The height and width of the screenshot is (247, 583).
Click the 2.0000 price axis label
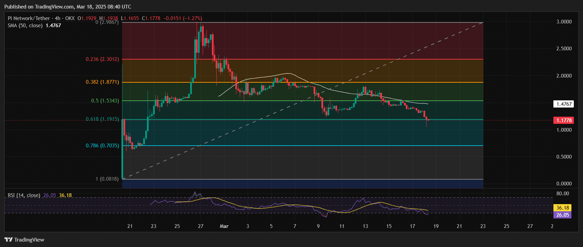[564, 76]
